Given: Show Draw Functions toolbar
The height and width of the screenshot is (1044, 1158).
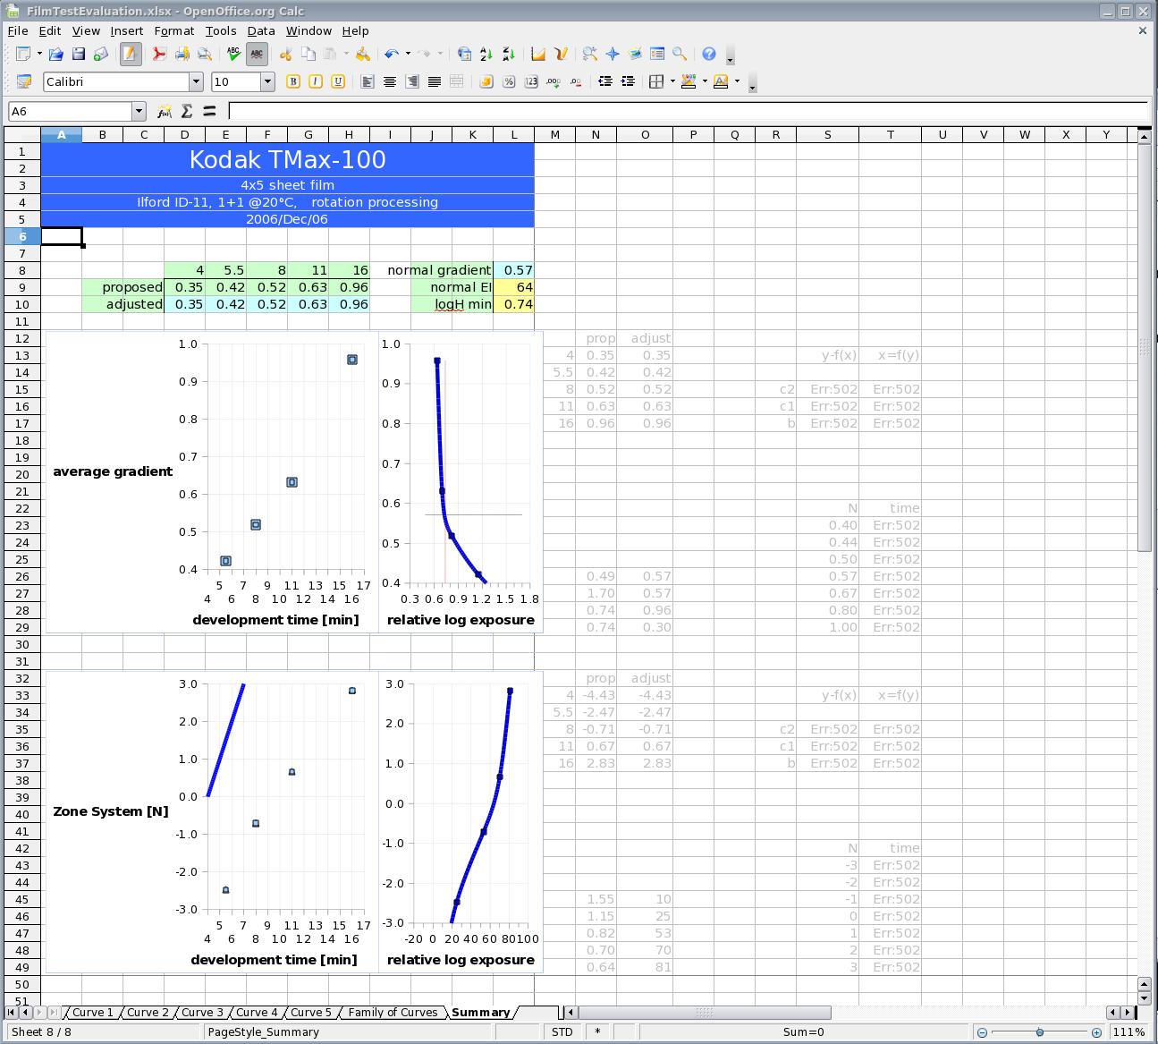Looking at the screenshot, I should 561,55.
